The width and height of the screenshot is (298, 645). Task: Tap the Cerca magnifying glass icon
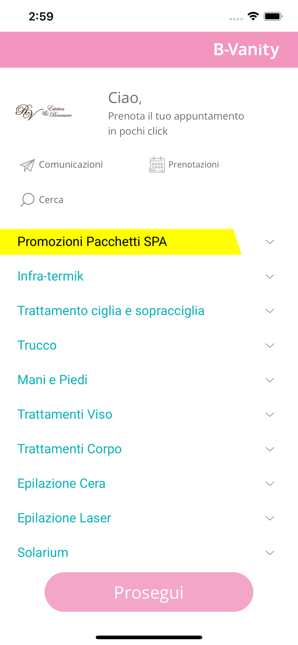27,200
